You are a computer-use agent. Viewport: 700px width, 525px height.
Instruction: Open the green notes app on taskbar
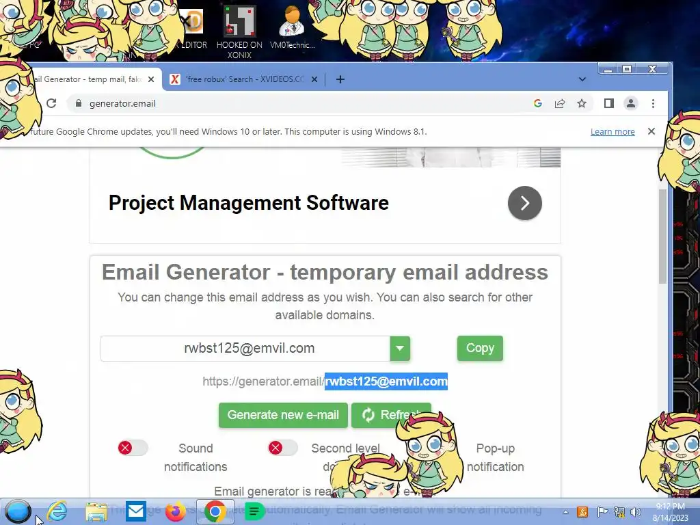tap(254, 511)
